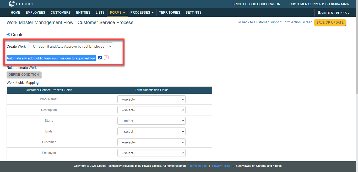Image resolution: width=358 pixels, height=172 pixels.
Task: Uncheck automatically add public form submissions checkbox
Action: click(100, 58)
